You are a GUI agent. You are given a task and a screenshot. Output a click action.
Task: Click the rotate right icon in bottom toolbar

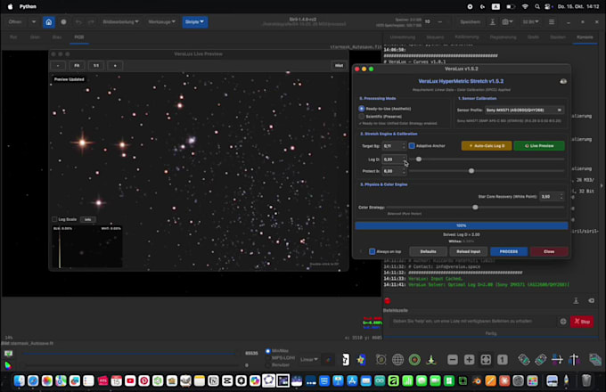coord(540,360)
